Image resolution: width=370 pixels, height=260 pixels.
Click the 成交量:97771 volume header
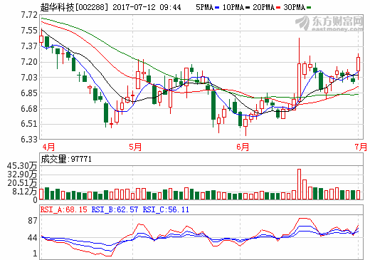[66, 159]
